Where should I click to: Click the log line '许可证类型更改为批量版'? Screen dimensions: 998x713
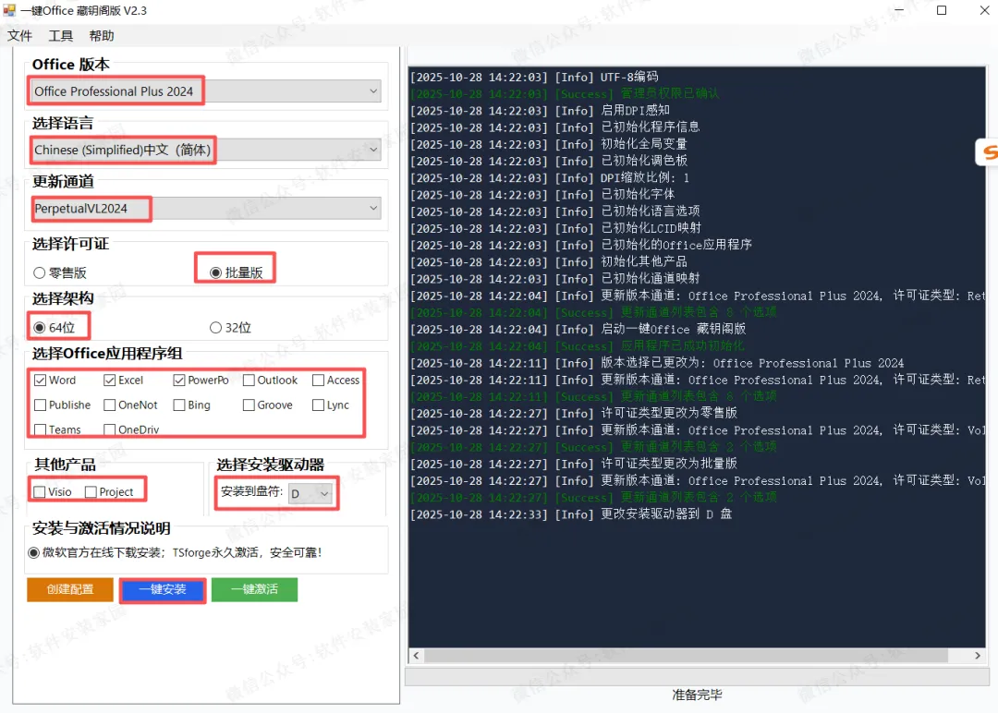(574, 464)
